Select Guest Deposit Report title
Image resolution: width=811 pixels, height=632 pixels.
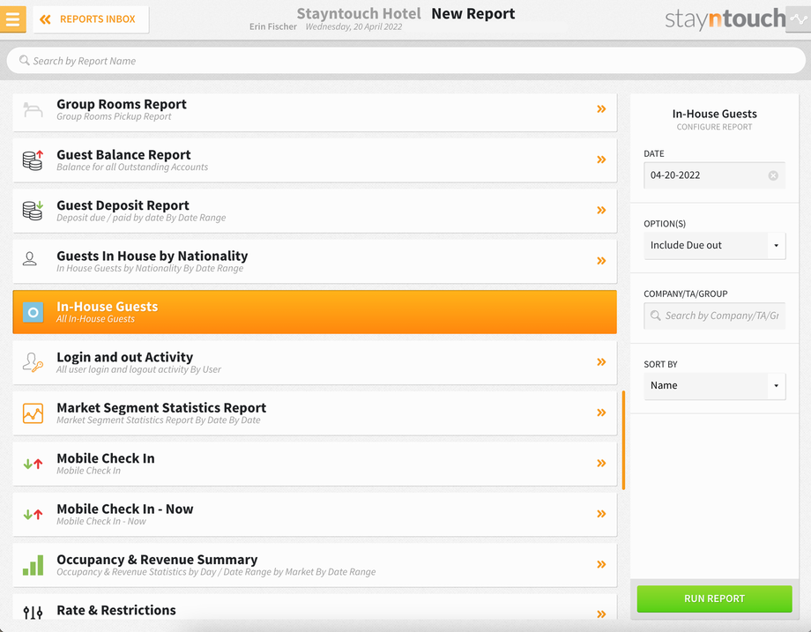tap(123, 205)
